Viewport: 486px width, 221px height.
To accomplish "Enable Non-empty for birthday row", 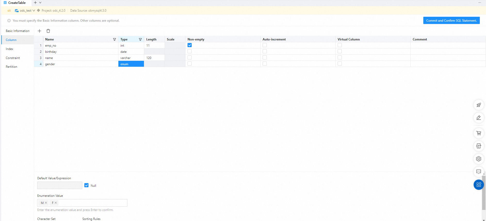I will [x=190, y=52].
